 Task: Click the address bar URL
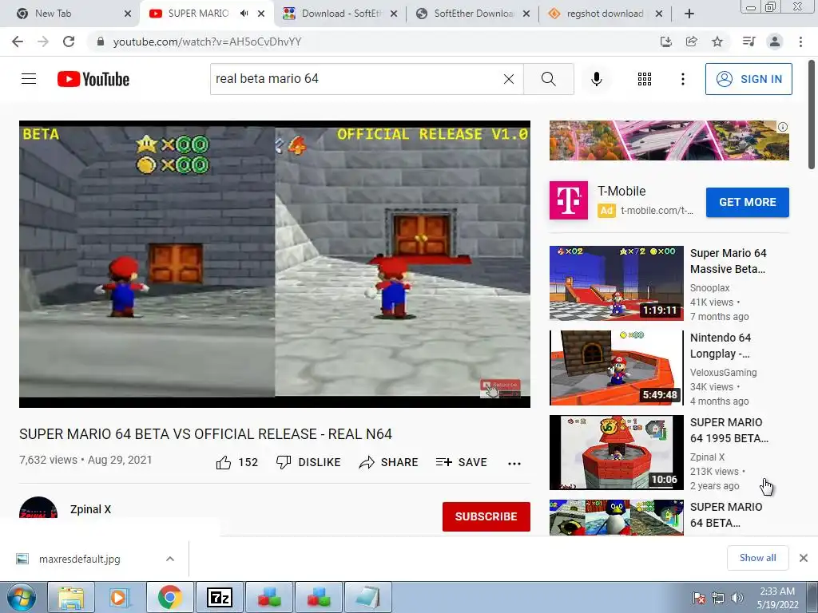tap(207, 42)
